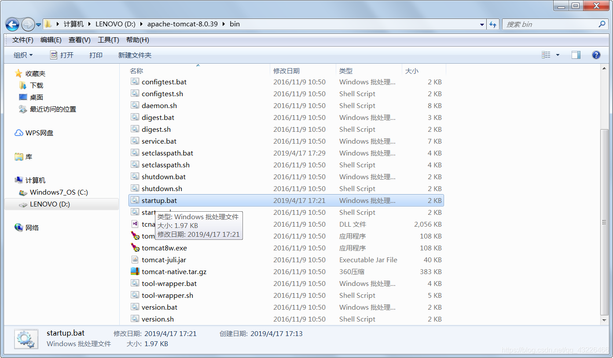Click the digest.sh file icon
The height and width of the screenshot is (358, 613).
tap(135, 129)
